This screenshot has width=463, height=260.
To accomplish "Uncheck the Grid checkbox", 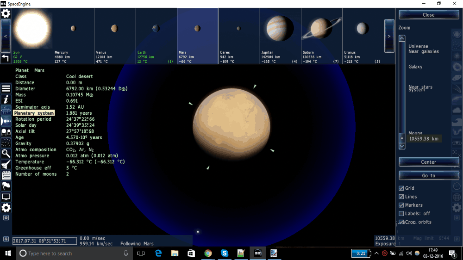I will click(x=401, y=188).
